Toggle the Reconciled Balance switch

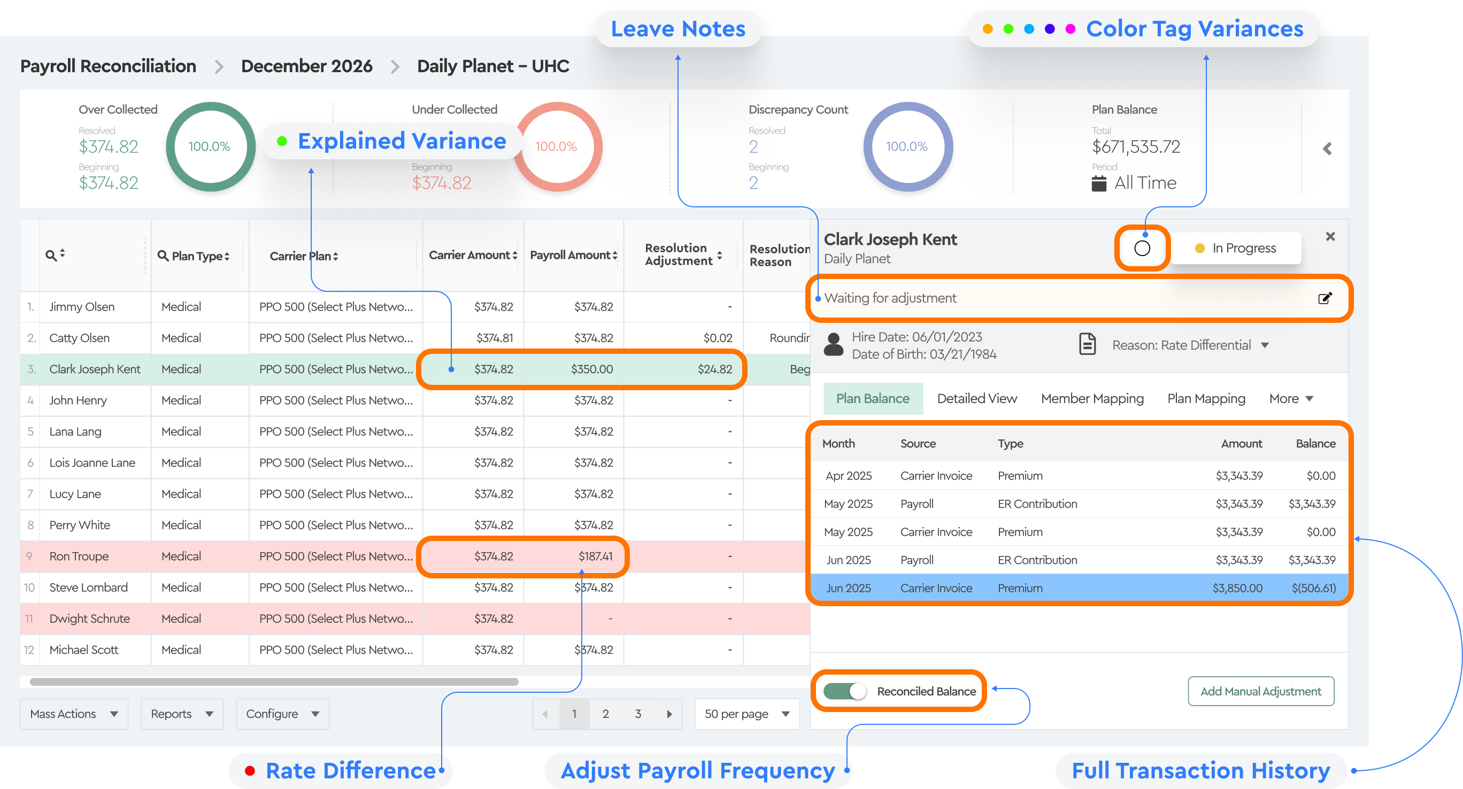844,691
